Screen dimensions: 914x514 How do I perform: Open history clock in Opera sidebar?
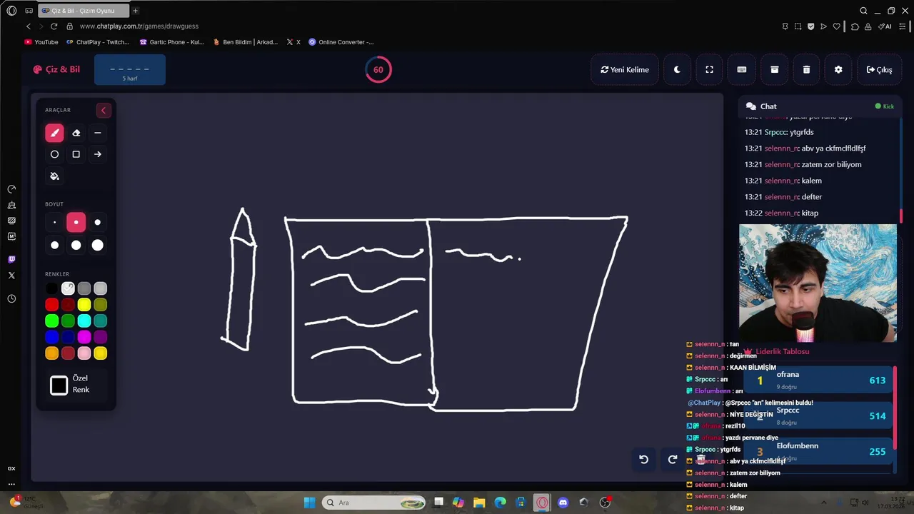coord(11,298)
